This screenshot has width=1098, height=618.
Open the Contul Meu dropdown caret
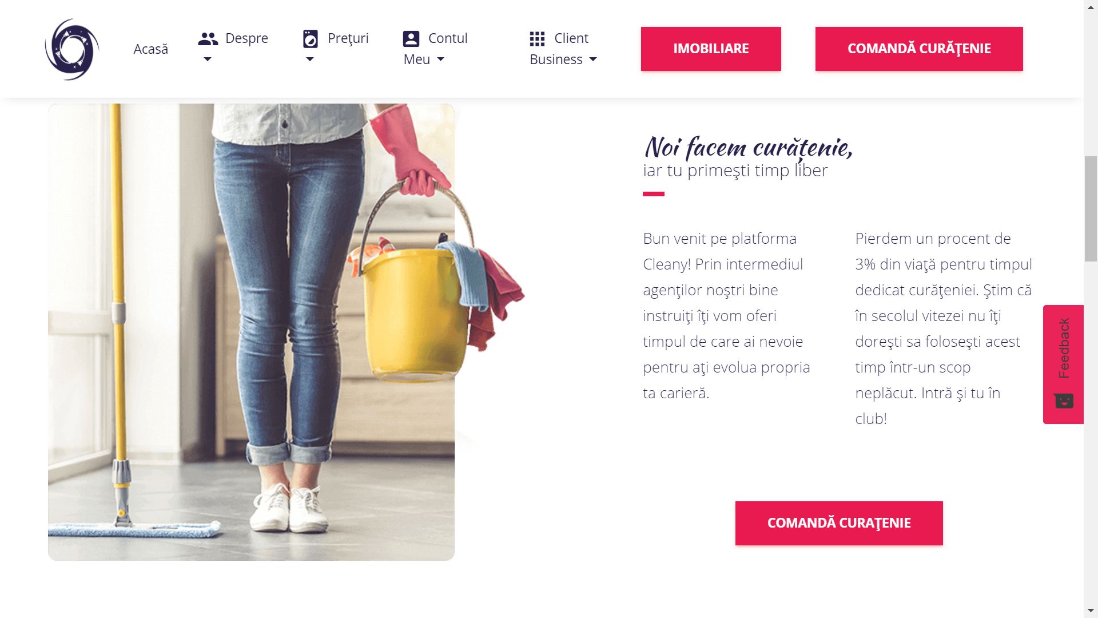(440, 60)
